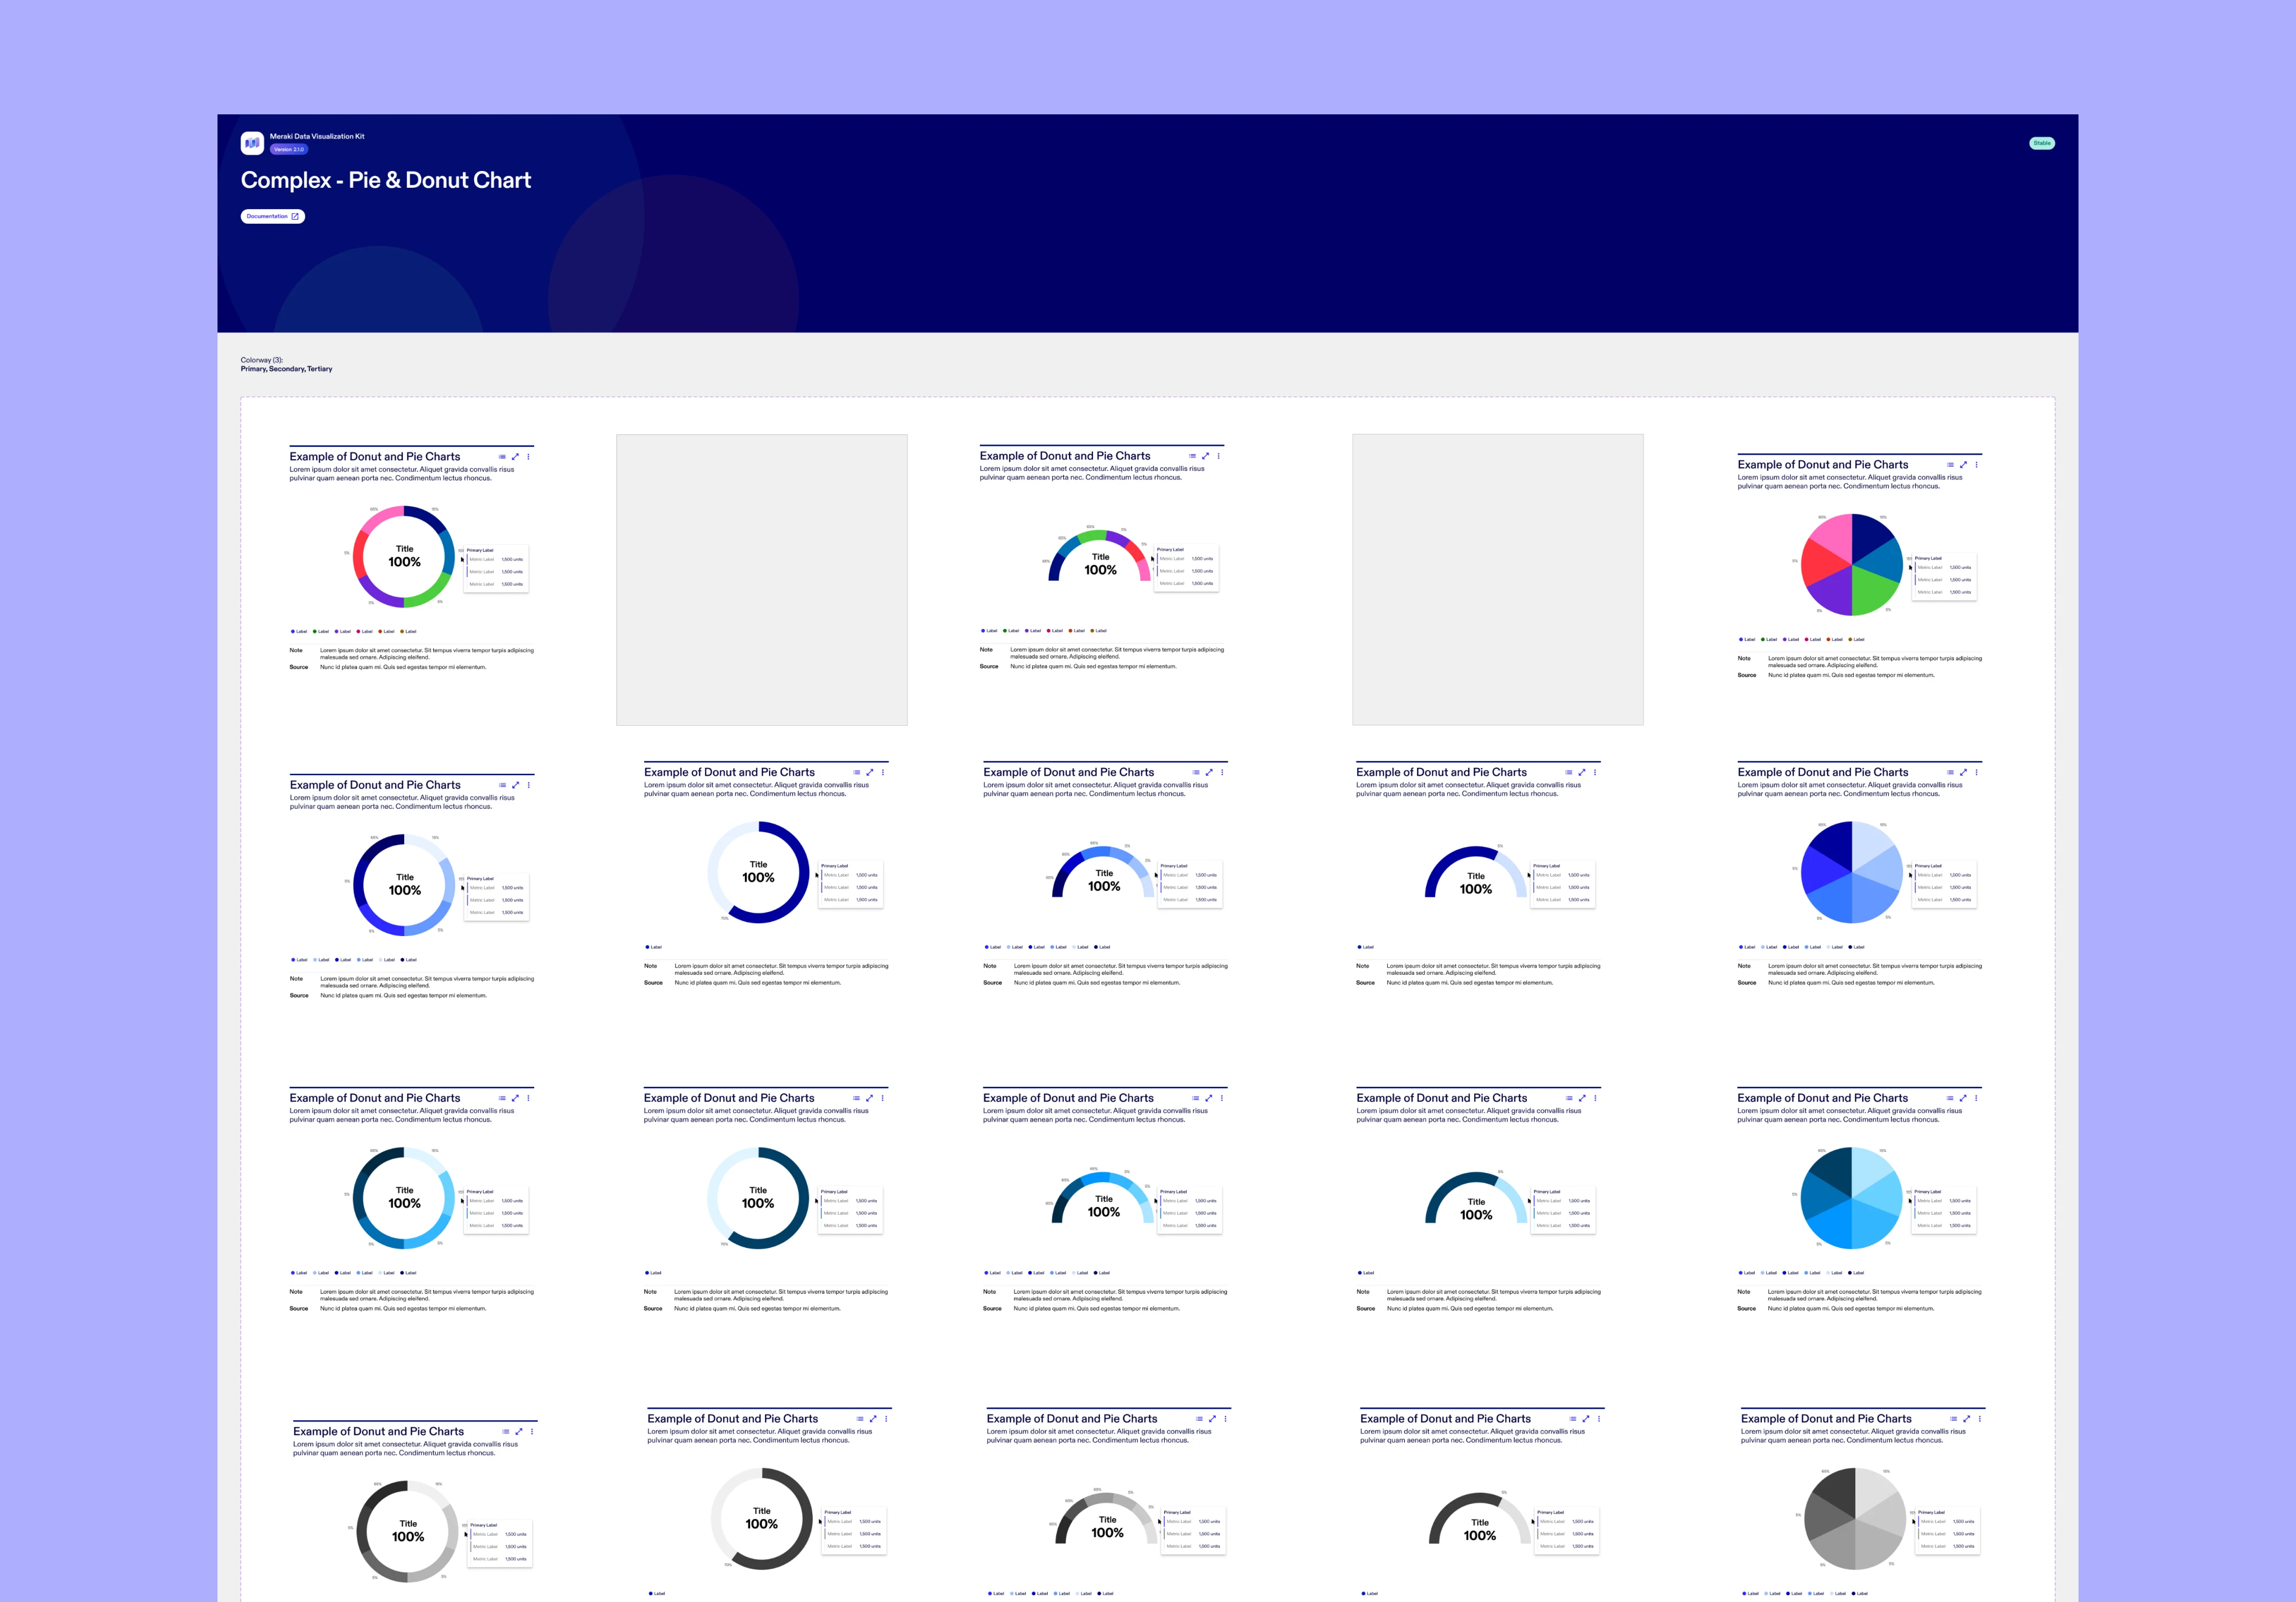The image size is (2296, 1602).
Task: Expand the multicolor full donut chart card
Action: coord(515,457)
